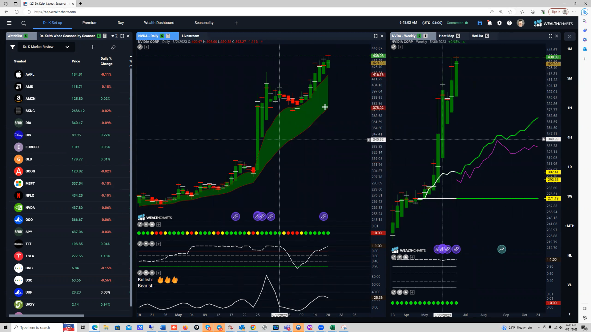Click the rightmost purple thumbs marker on Weekly chart
Viewport: 591px width, 332px height.
click(x=456, y=249)
